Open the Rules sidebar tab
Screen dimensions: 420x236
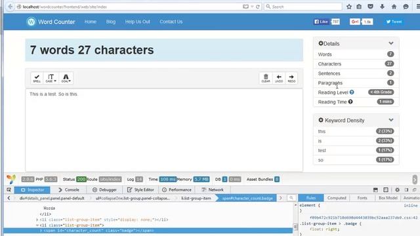pos(310,198)
